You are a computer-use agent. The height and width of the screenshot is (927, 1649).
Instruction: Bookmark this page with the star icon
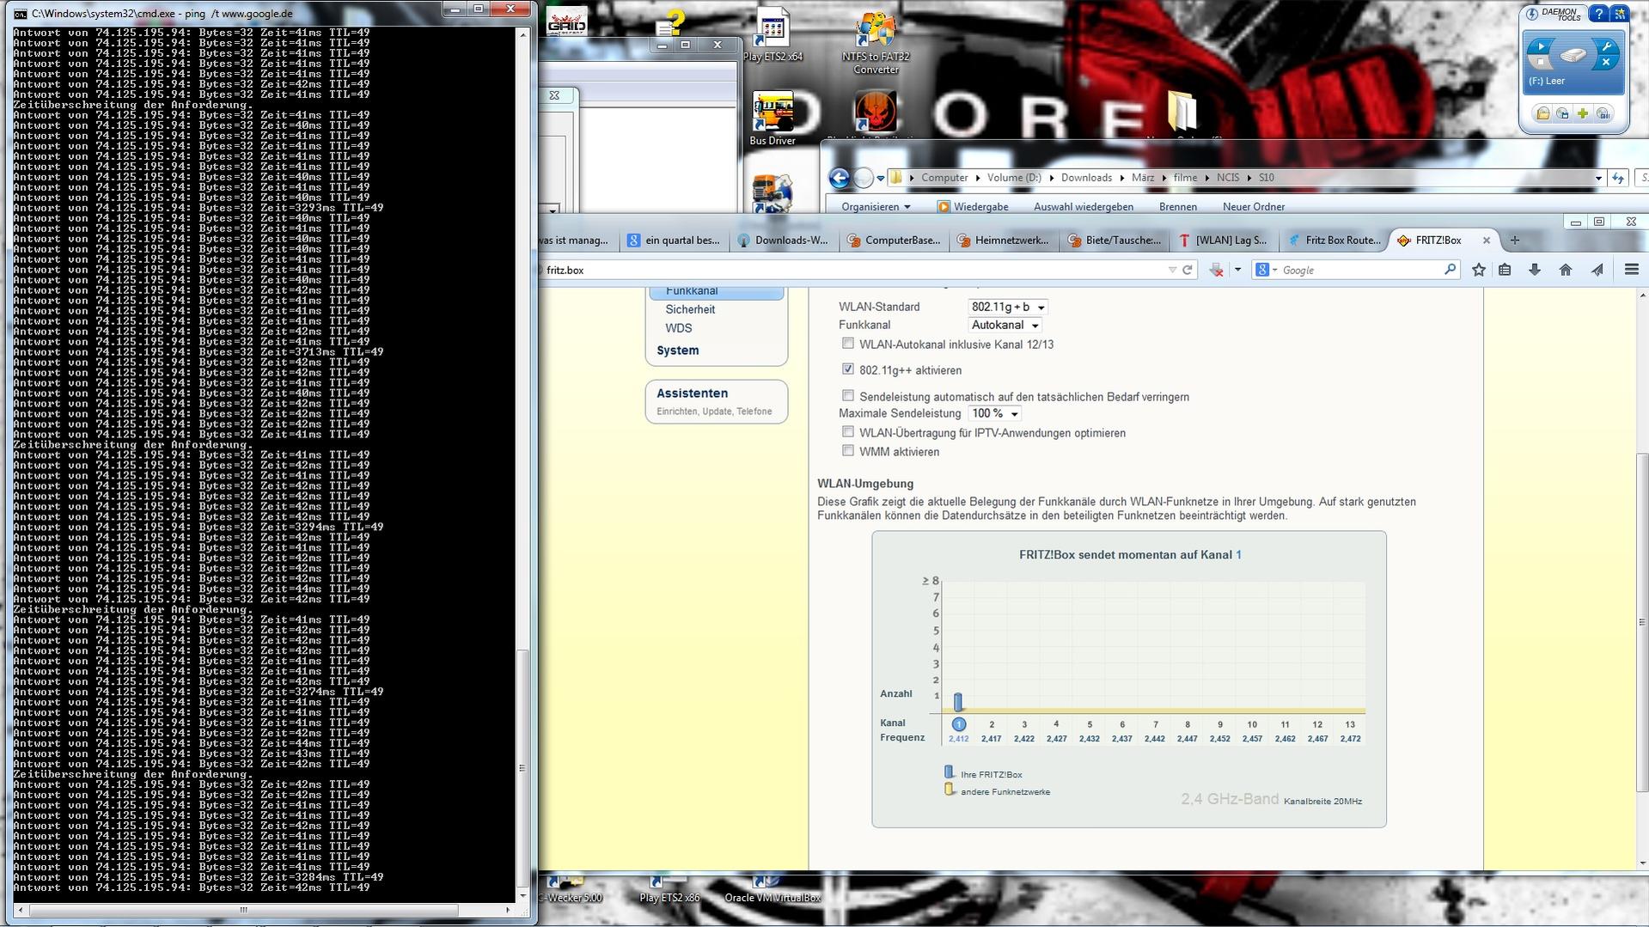[x=1479, y=270]
